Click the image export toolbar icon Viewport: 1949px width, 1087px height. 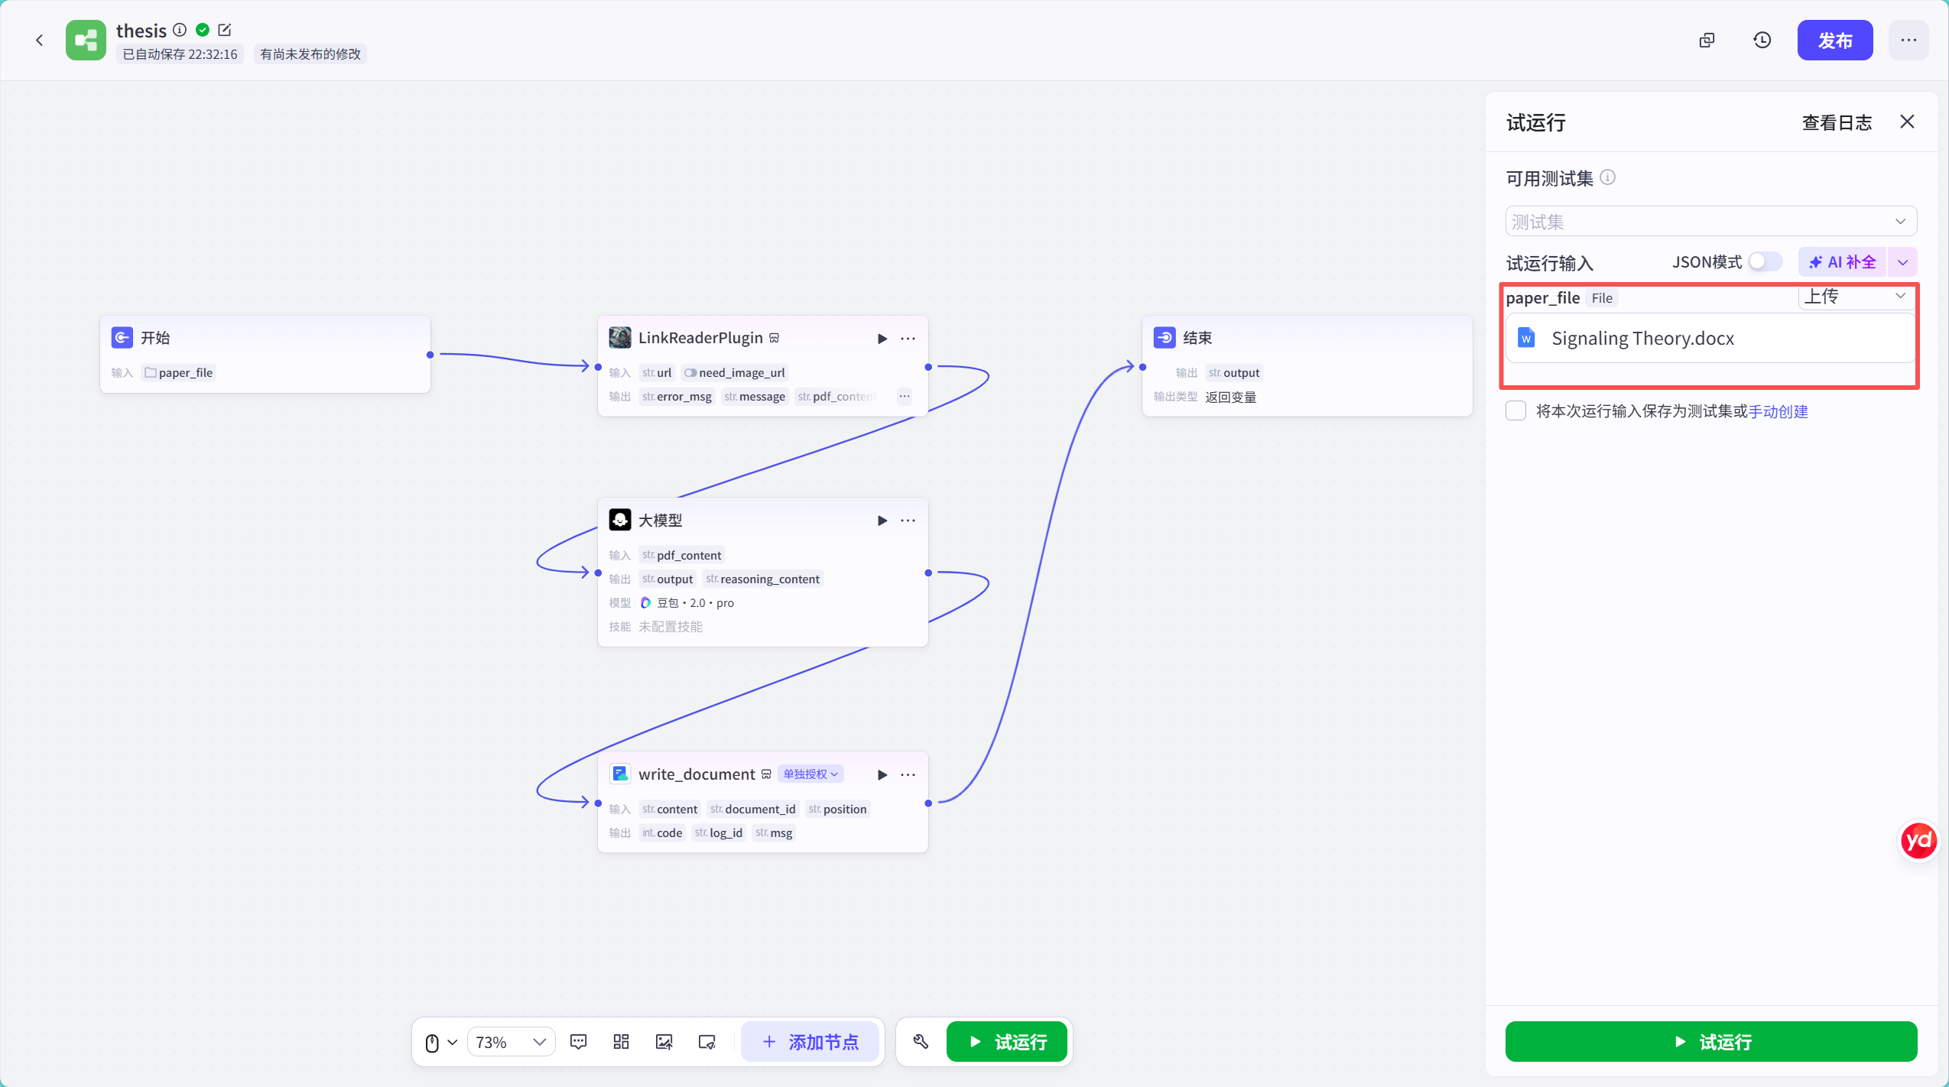(x=664, y=1041)
